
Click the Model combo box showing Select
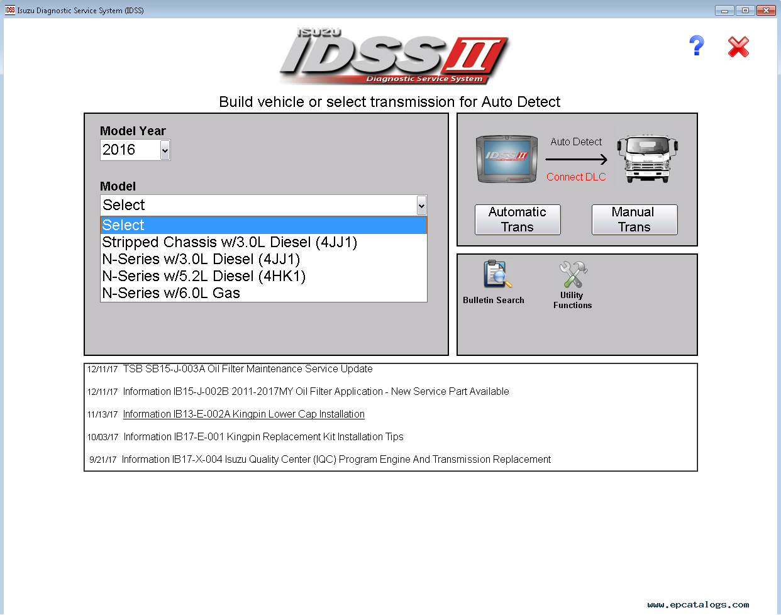pos(263,205)
